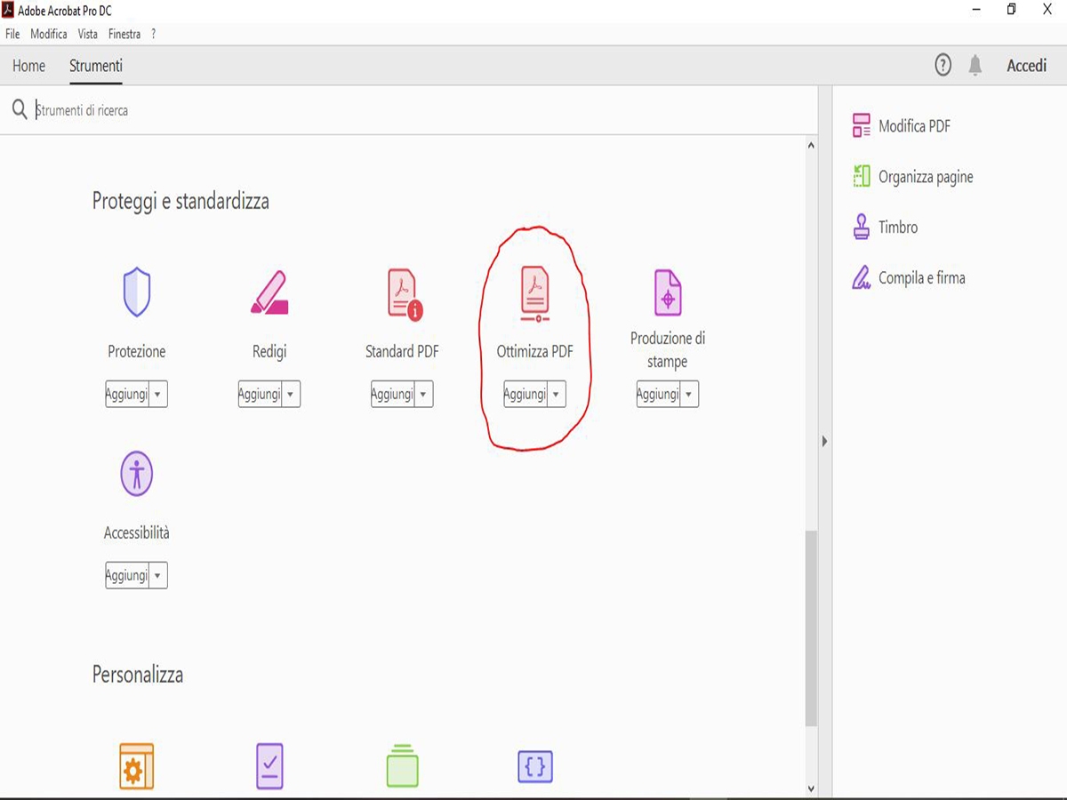Click the Accedi sign-in link
The height and width of the screenshot is (800, 1067).
click(x=1026, y=66)
